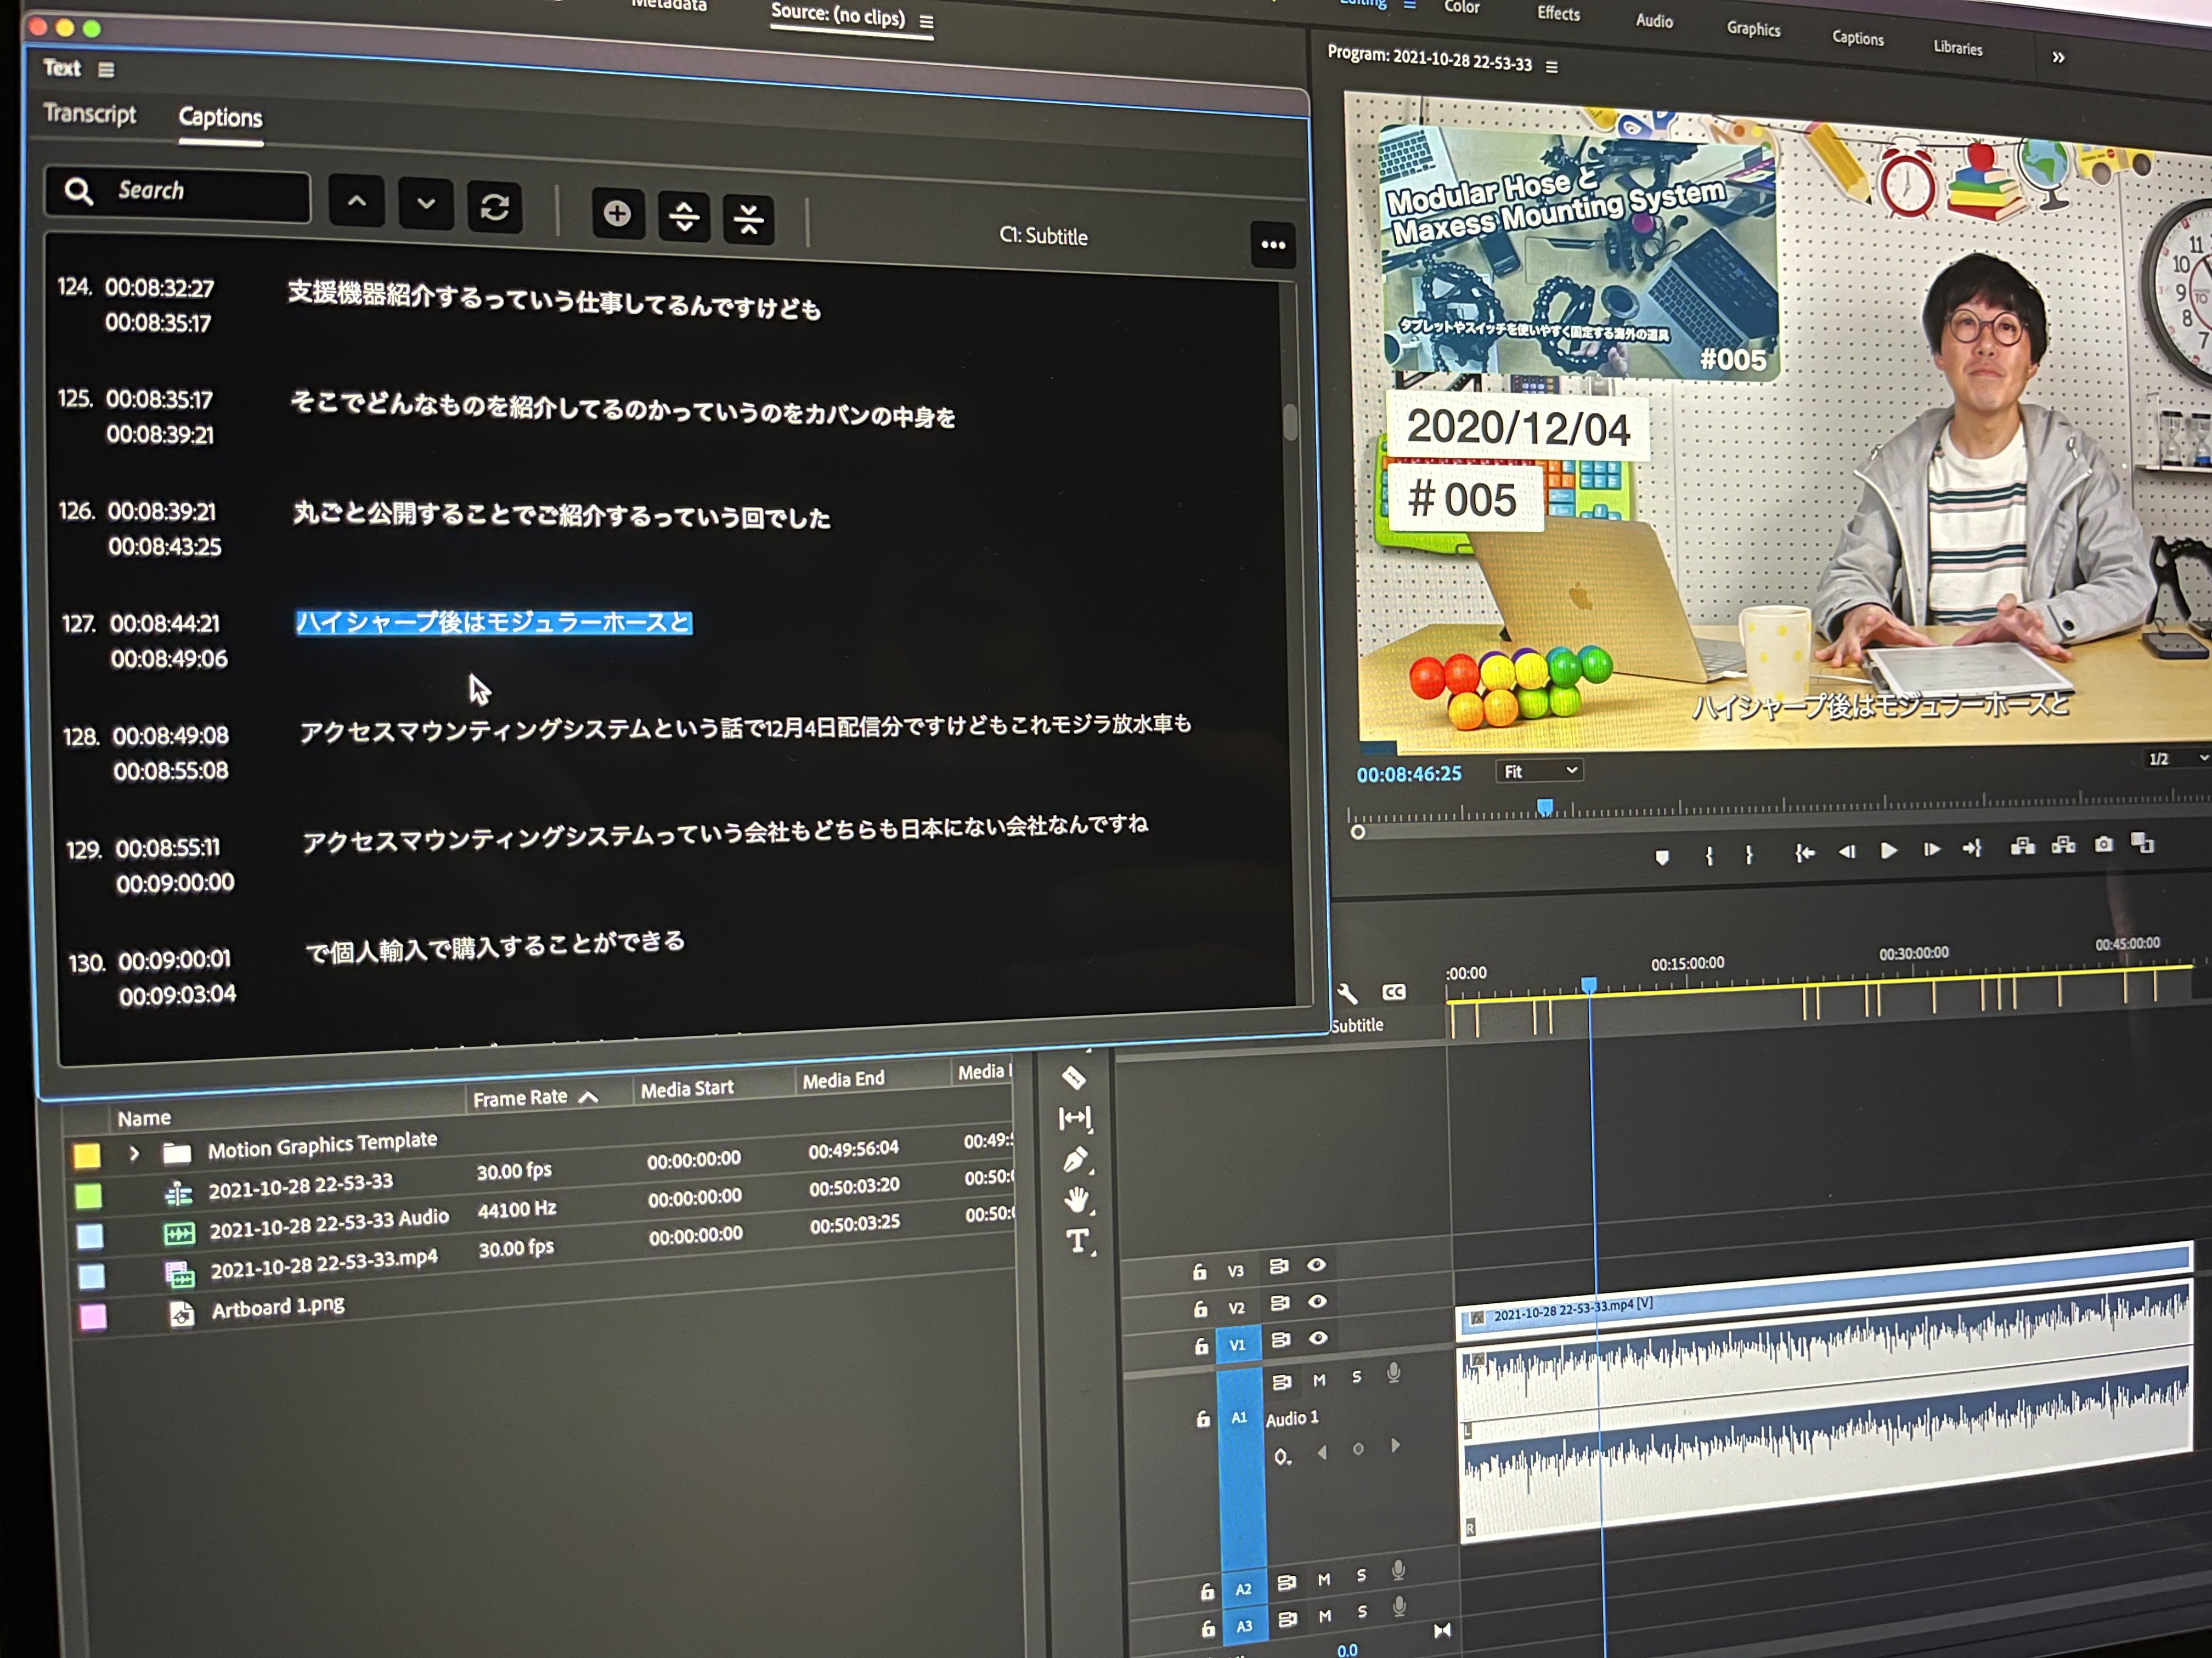The image size is (2212, 1658).
Task: Click the split caption segment icon
Action: click(684, 216)
